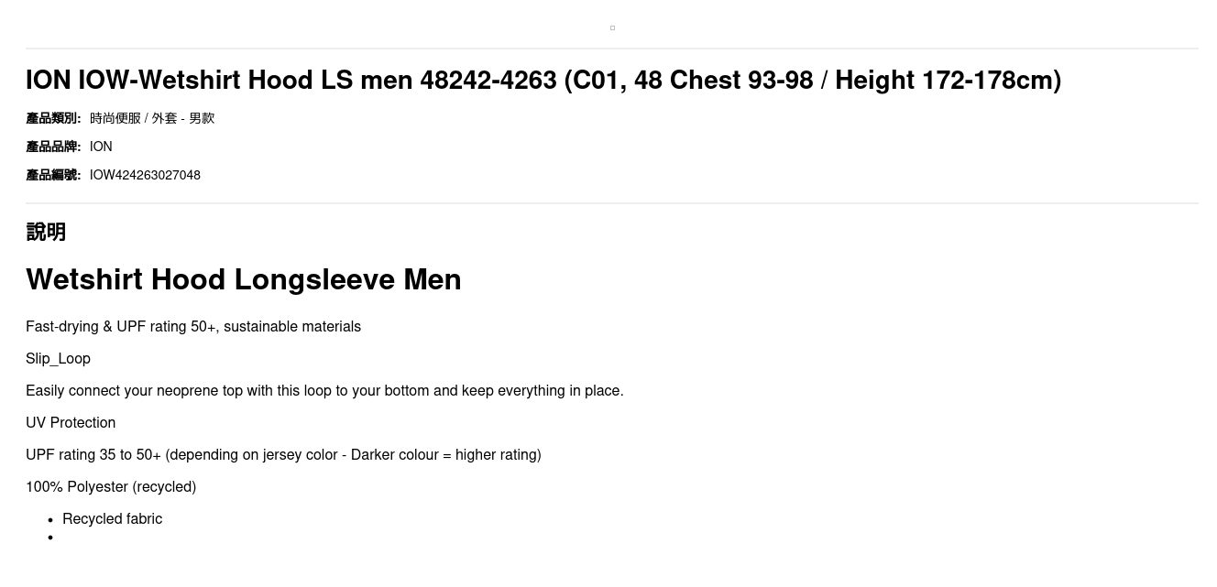
Task: Click the horizontal divider below product code
Action: point(612,203)
